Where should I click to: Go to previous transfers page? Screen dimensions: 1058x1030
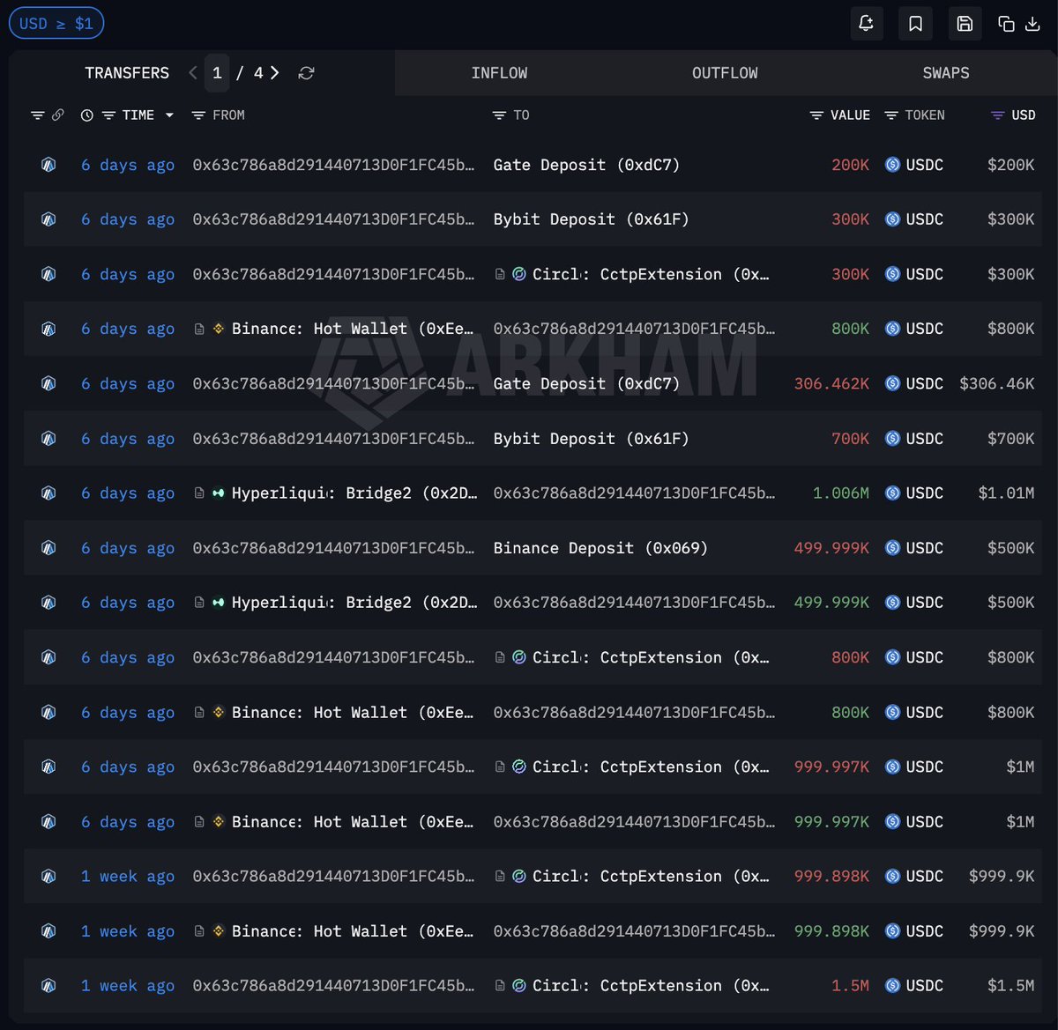point(193,73)
